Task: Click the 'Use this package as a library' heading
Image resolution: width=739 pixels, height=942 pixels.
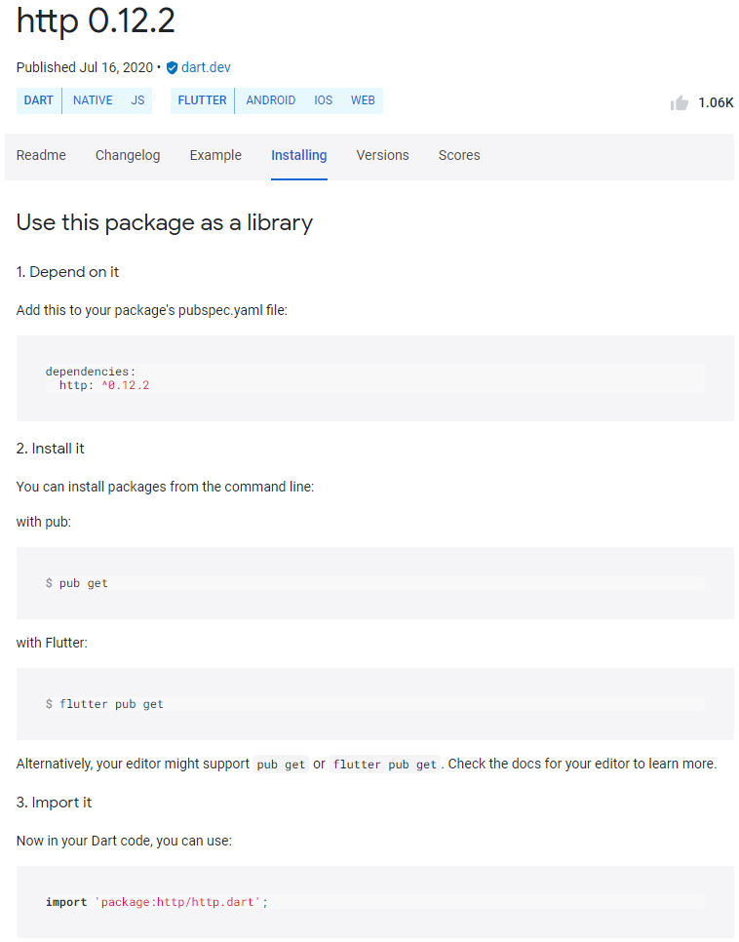Action: click(164, 223)
